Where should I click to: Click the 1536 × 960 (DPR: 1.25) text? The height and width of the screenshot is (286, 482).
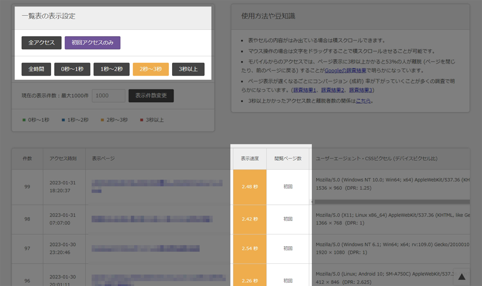pos(344,188)
